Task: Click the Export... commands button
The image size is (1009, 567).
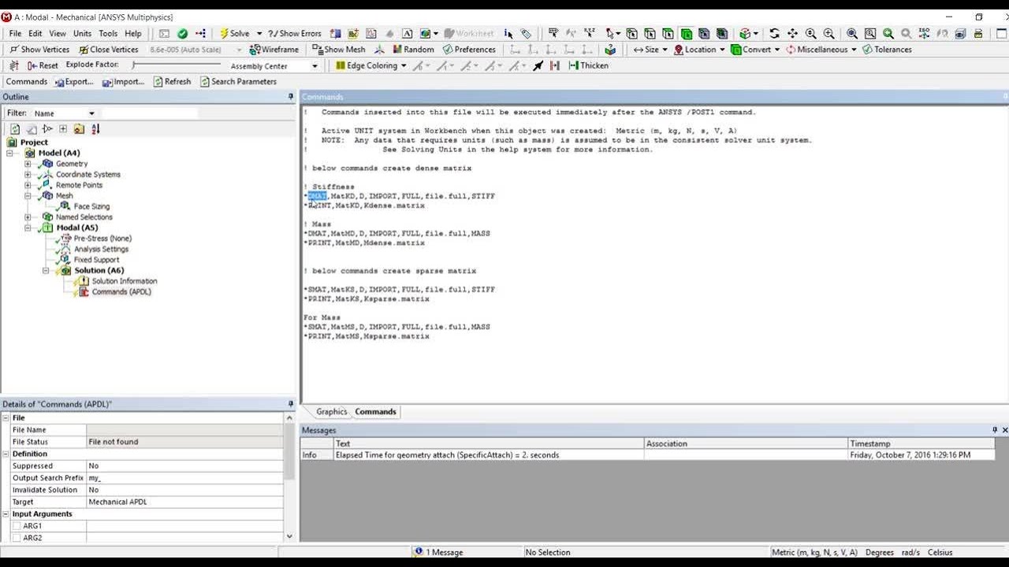Action: pos(73,82)
